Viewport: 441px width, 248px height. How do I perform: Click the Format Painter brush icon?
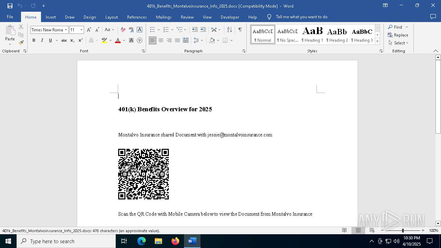coord(21,42)
